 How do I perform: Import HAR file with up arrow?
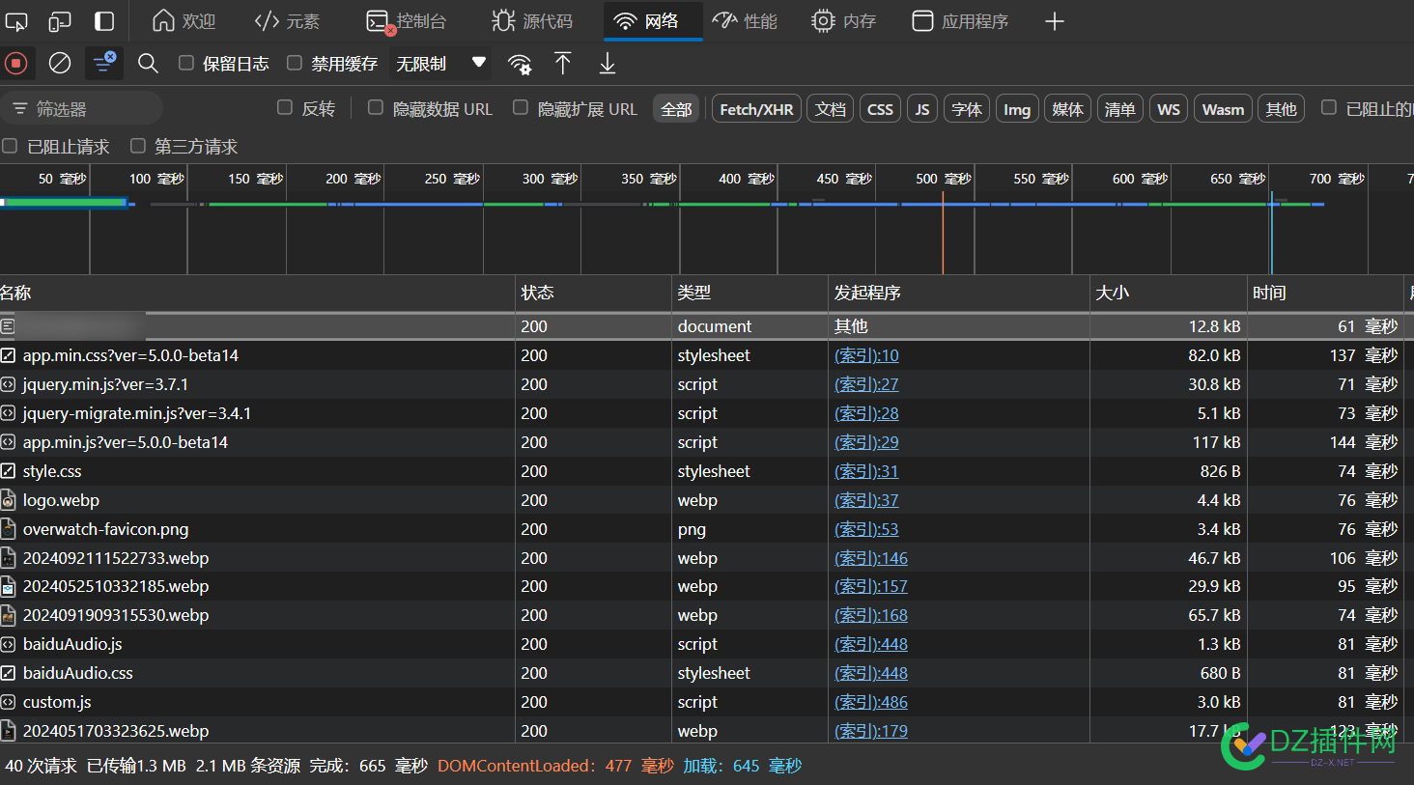(563, 64)
